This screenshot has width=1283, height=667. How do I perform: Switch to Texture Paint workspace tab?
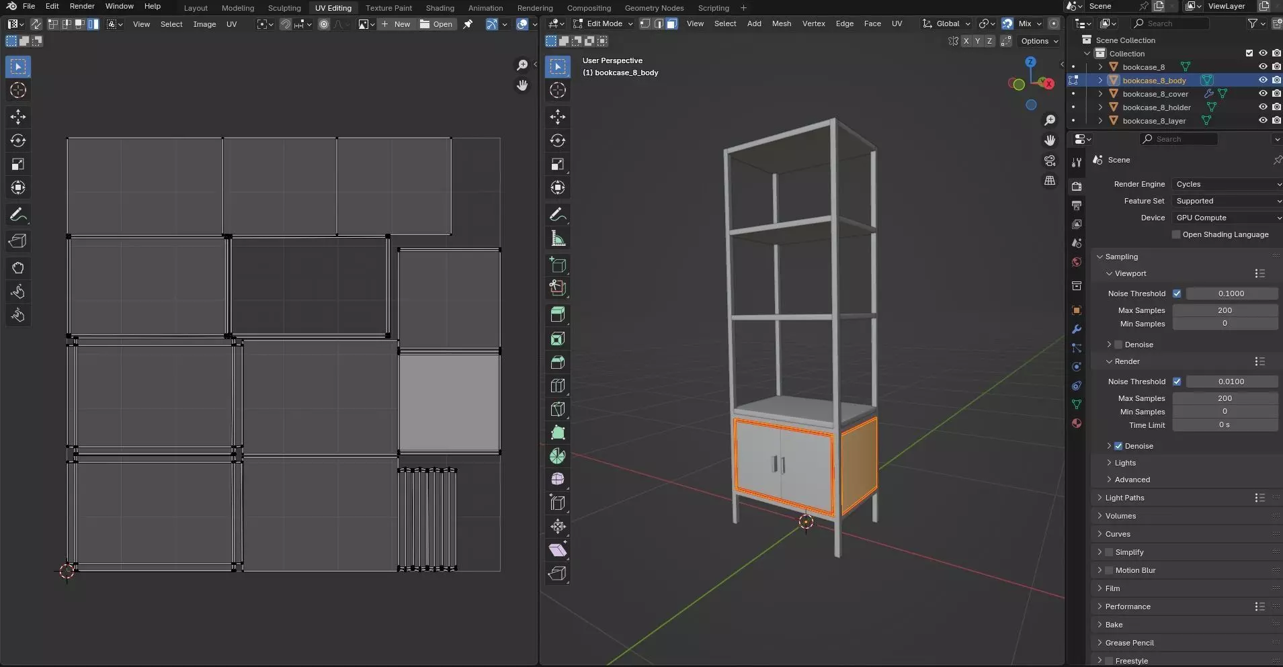388,8
